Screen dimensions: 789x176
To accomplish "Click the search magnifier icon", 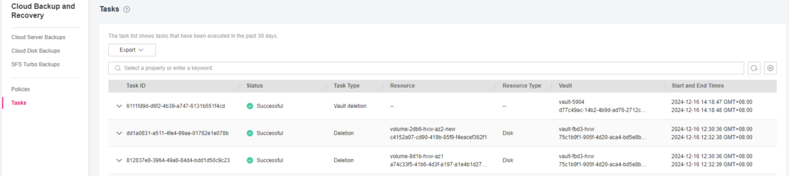I will pos(118,68).
